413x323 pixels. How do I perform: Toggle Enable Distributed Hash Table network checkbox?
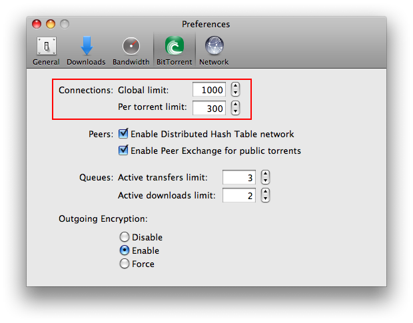(x=123, y=134)
